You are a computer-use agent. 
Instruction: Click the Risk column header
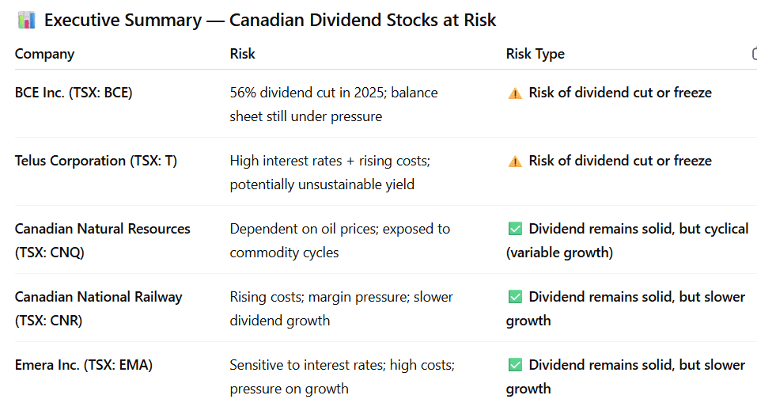coord(242,54)
